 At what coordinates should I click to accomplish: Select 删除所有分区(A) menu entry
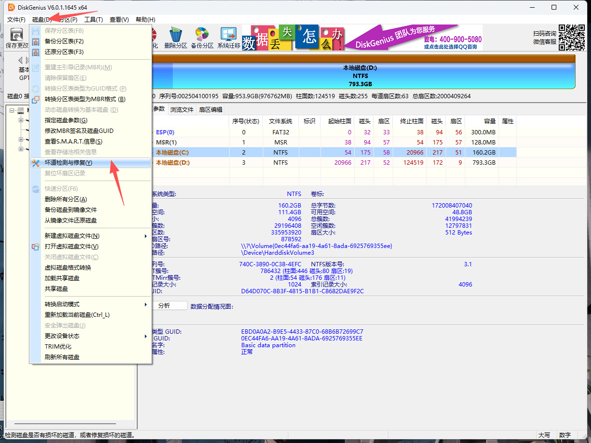[90, 199]
